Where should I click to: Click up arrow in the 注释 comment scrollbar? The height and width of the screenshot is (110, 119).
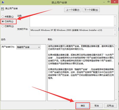[115, 17]
